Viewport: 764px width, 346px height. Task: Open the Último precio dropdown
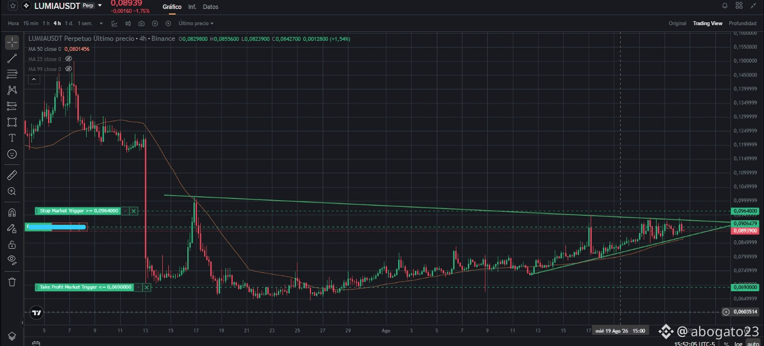(196, 23)
